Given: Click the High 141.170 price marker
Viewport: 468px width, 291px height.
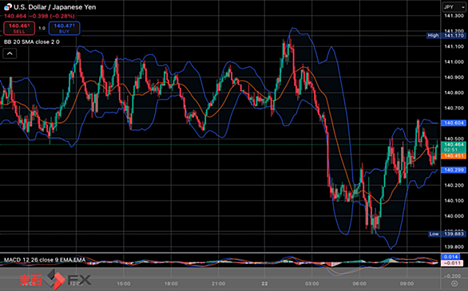Looking at the screenshot, I should tap(446, 35).
